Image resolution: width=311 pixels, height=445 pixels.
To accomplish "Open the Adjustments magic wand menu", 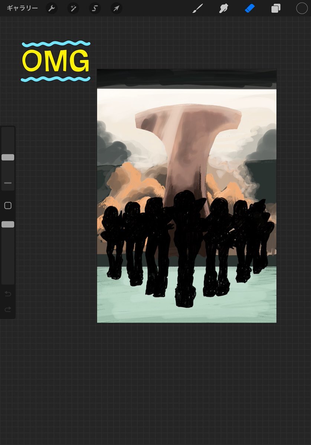I will pos(73,9).
